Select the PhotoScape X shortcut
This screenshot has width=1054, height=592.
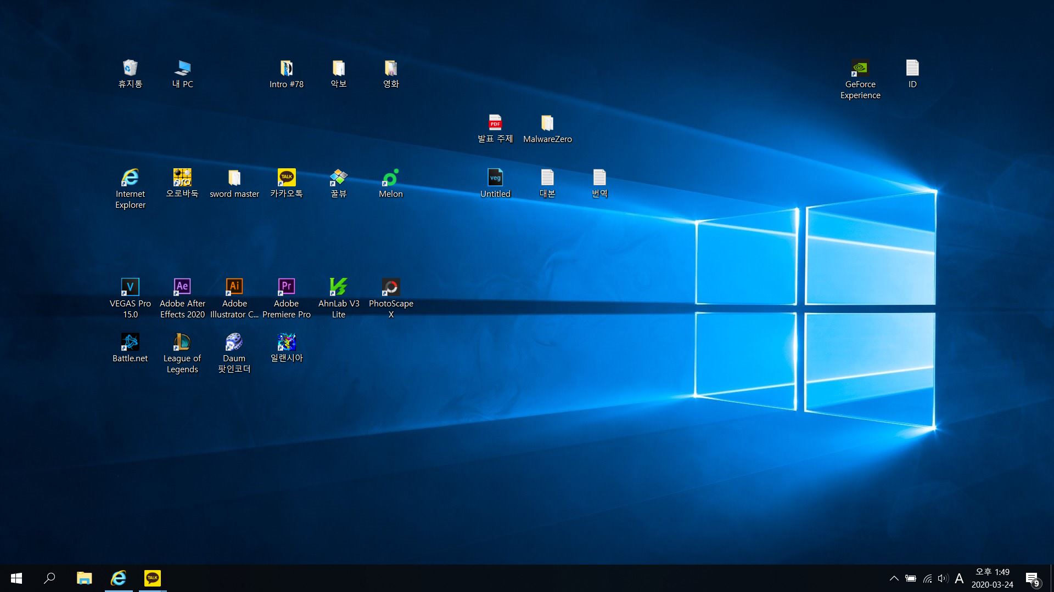tap(390, 299)
